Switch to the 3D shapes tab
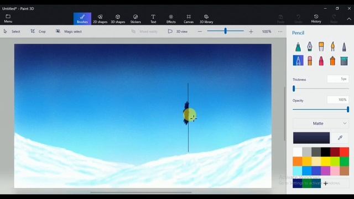Image resolution: width=354 pixels, height=199 pixels. (118, 18)
